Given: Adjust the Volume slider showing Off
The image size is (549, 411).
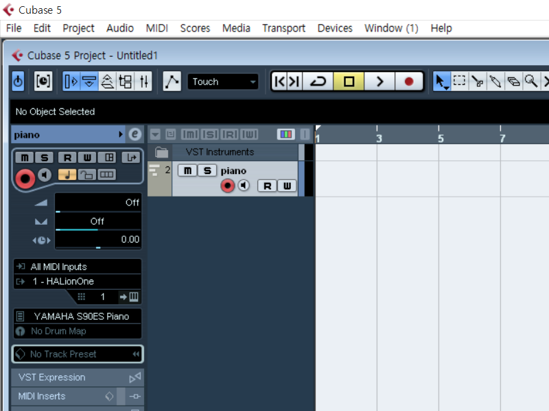Looking at the screenshot, I should [x=98, y=203].
